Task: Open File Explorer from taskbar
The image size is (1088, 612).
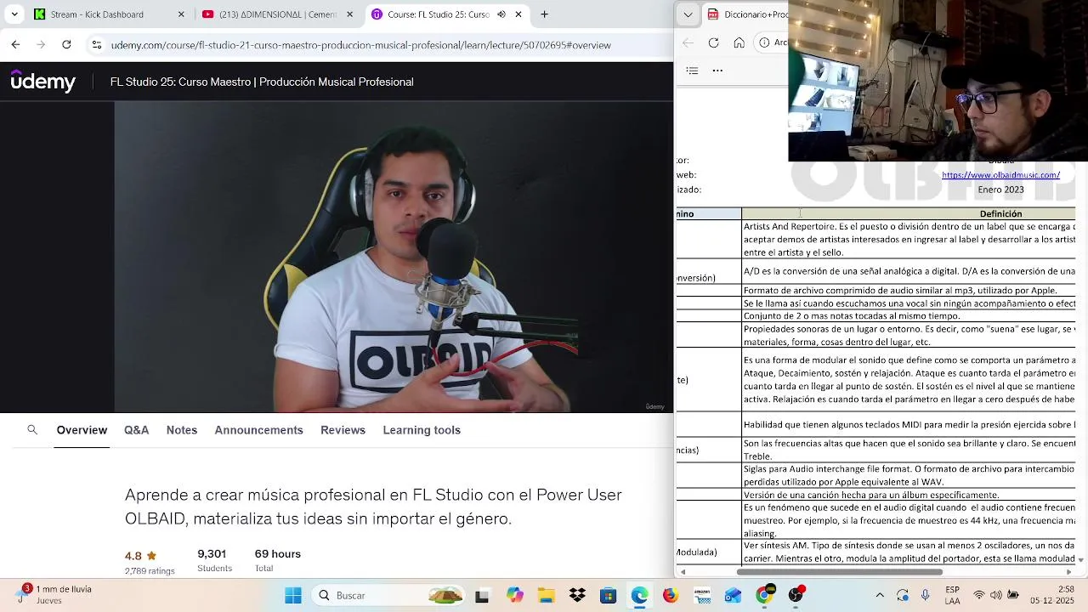Action: point(546,596)
